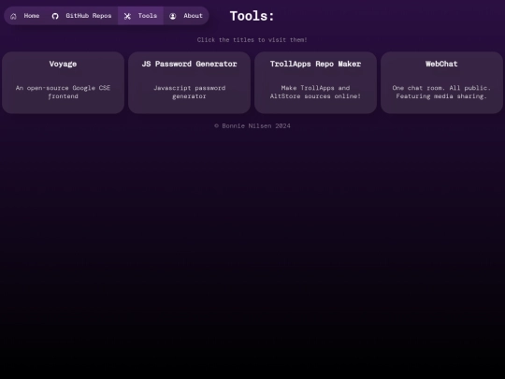Open the GitHub Repos nav item
505x379 pixels.
81,16
